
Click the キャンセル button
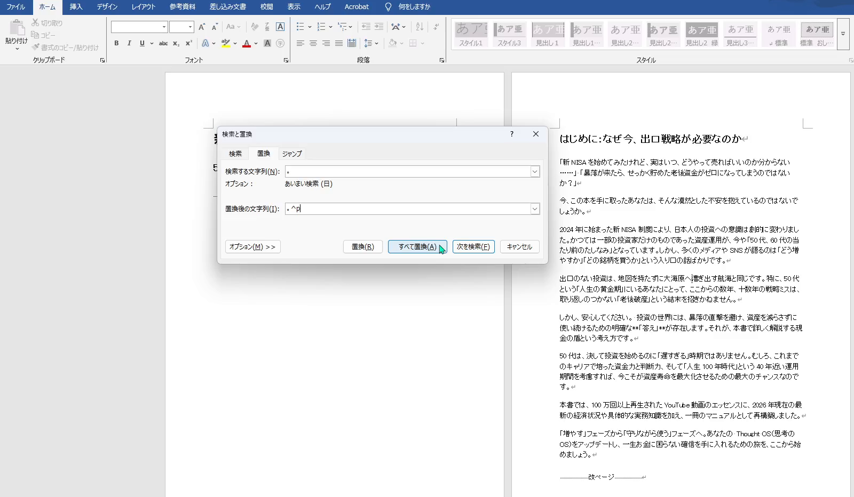pos(519,247)
